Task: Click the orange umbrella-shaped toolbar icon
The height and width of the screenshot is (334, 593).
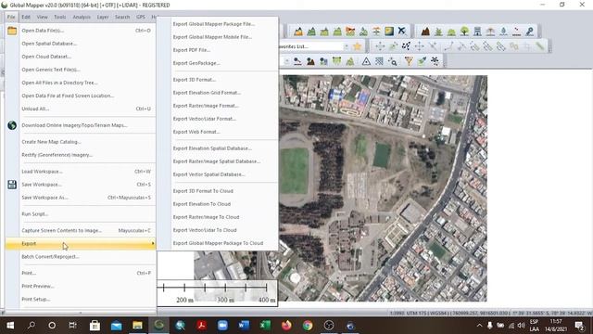Action: (490, 32)
